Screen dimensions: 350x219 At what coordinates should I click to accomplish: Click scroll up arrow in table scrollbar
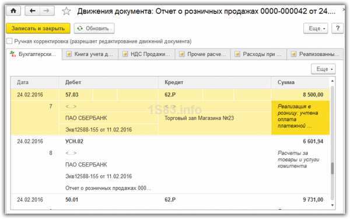[x=332, y=81]
